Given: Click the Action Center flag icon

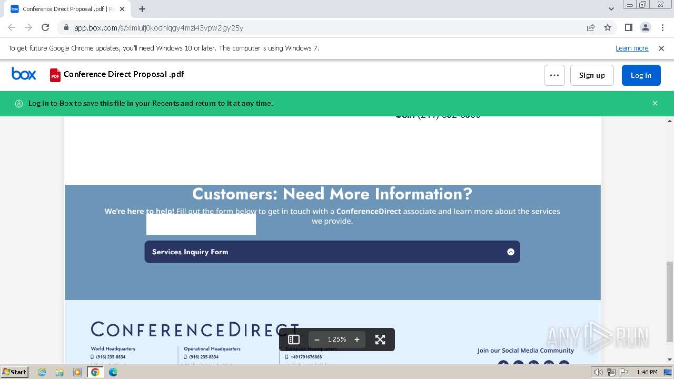Looking at the screenshot, I should click(x=623, y=372).
